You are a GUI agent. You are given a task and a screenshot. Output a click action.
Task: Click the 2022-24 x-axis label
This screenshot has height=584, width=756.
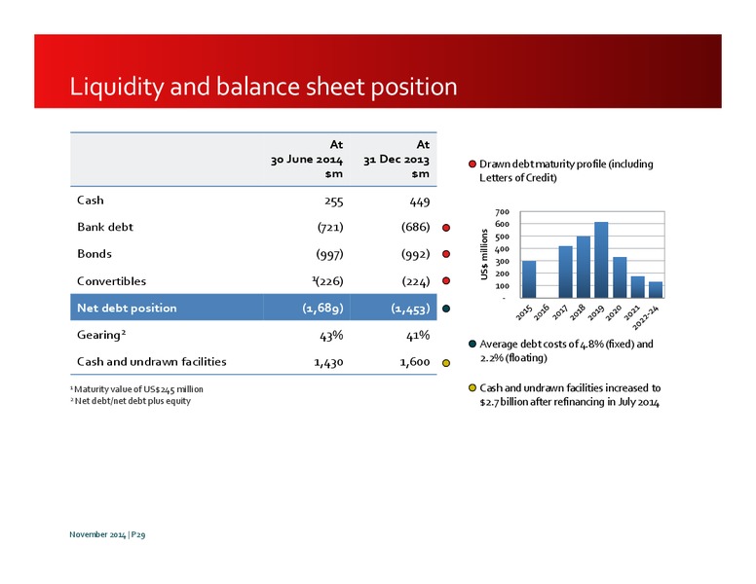(x=645, y=317)
